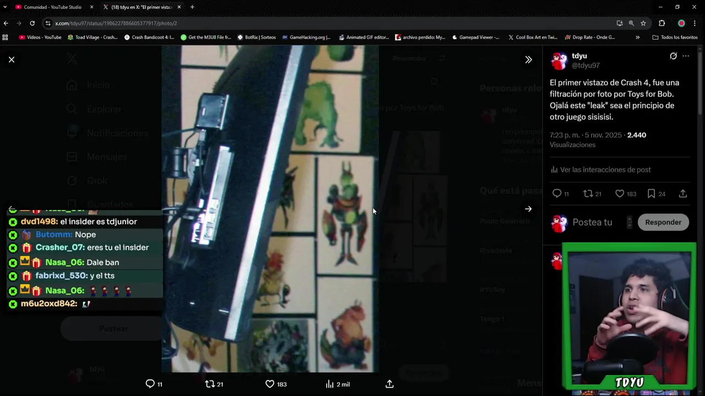Open the browser extensions puzzle icon
Screen dimensions: 705x396
point(662,23)
